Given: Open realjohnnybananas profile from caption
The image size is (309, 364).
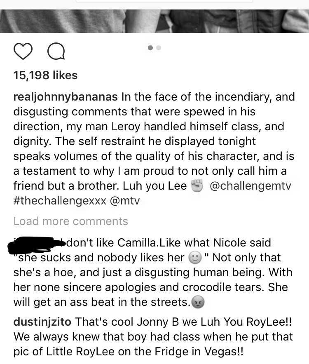Looking at the screenshot, I should coord(66,97).
